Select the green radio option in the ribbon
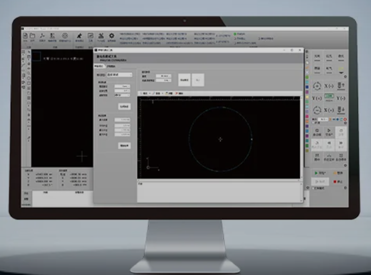This screenshot has width=371, height=275. [x=235, y=34]
